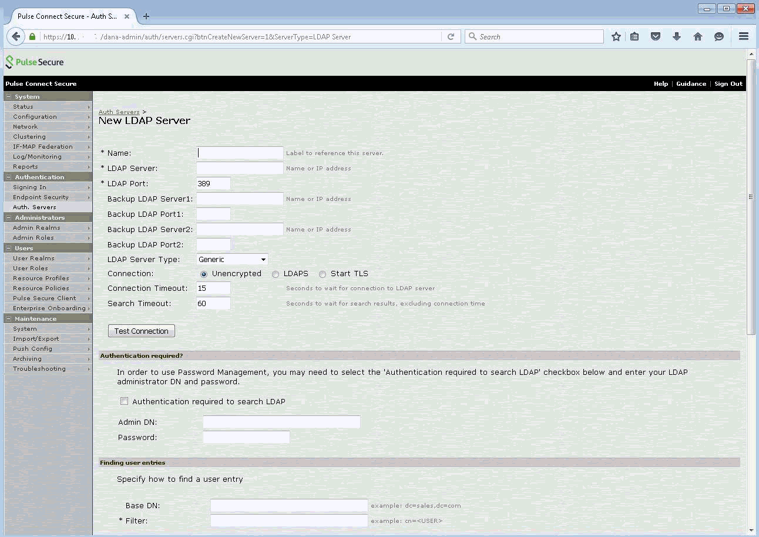The width and height of the screenshot is (759, 537).
Task: Click the Pocket save icon
Action: [x=656, y=36]
